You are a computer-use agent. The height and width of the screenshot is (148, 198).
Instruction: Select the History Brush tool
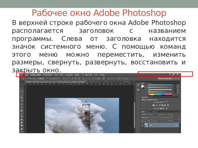(22, 113)
